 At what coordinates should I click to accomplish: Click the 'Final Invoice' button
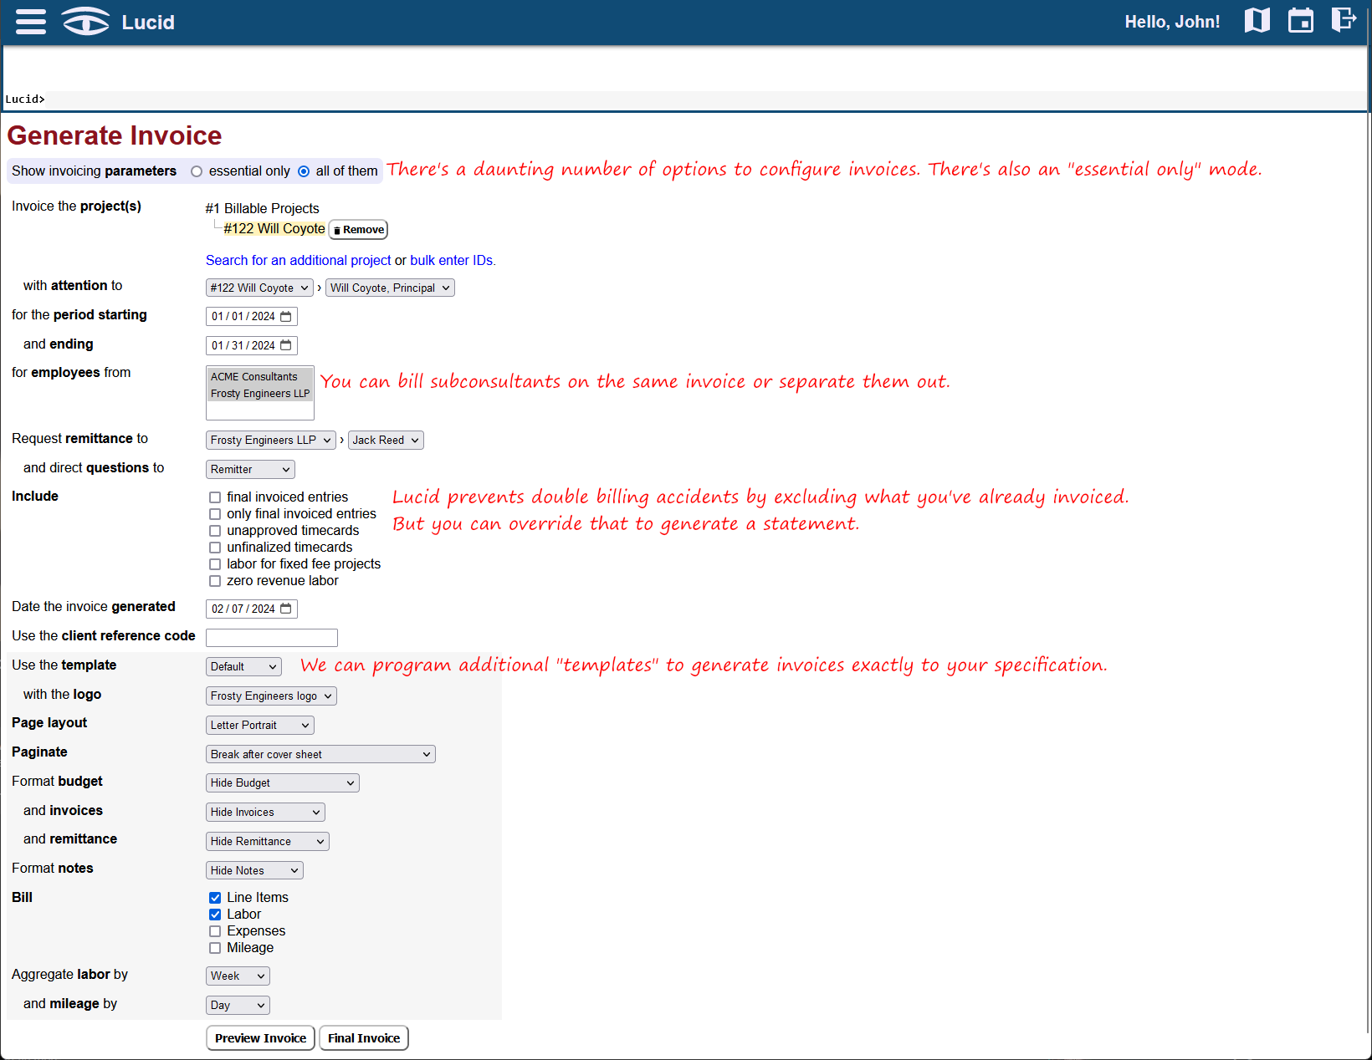[x=364, y=1038]
